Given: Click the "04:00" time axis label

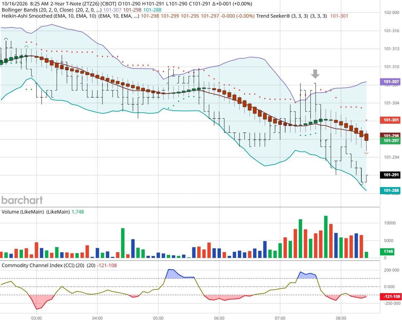Looking at the screenshot, I should coord(97,318).
